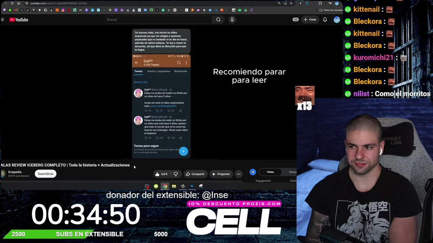This screenshot has width=433, height=243.
Task: Open the Evapedia channel avatar
Action: pos(3,174)
